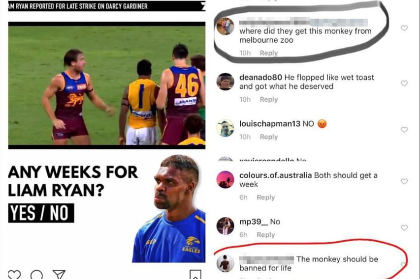Save post with bookmark icon
420x279 pixels.
click(x=195, y=275)
